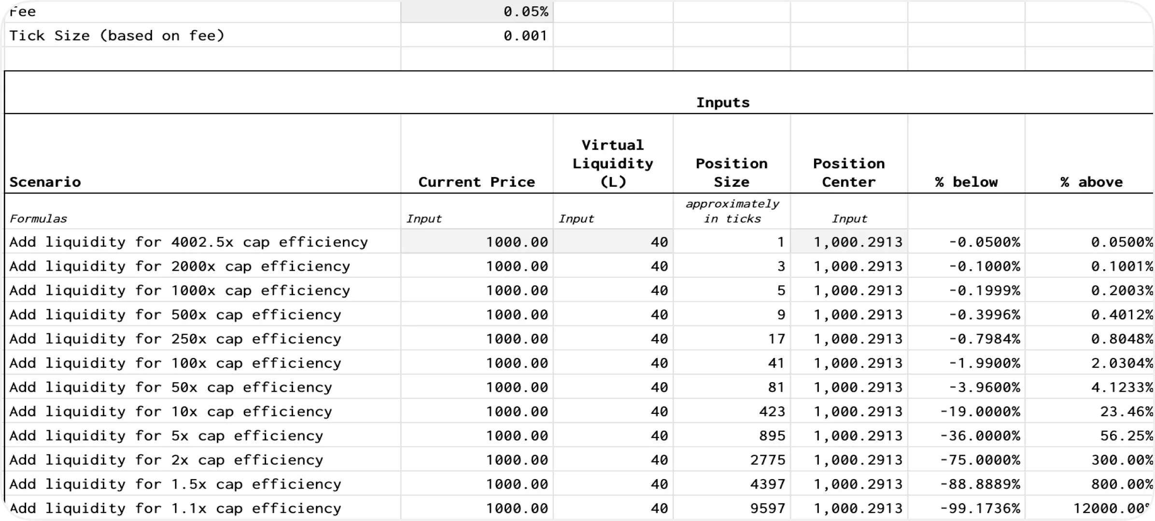1155x521 pixels.
Task: Click the Virtual Liquidity (L) header
Action: point(613,153)
